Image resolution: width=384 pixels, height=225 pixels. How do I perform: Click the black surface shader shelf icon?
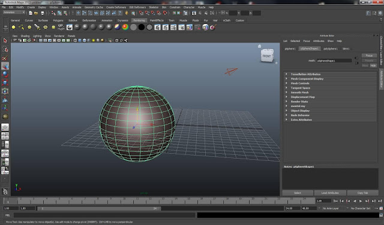point(142,27)
